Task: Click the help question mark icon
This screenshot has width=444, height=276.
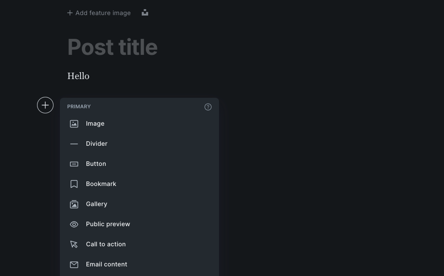Action: pos(208,107)
